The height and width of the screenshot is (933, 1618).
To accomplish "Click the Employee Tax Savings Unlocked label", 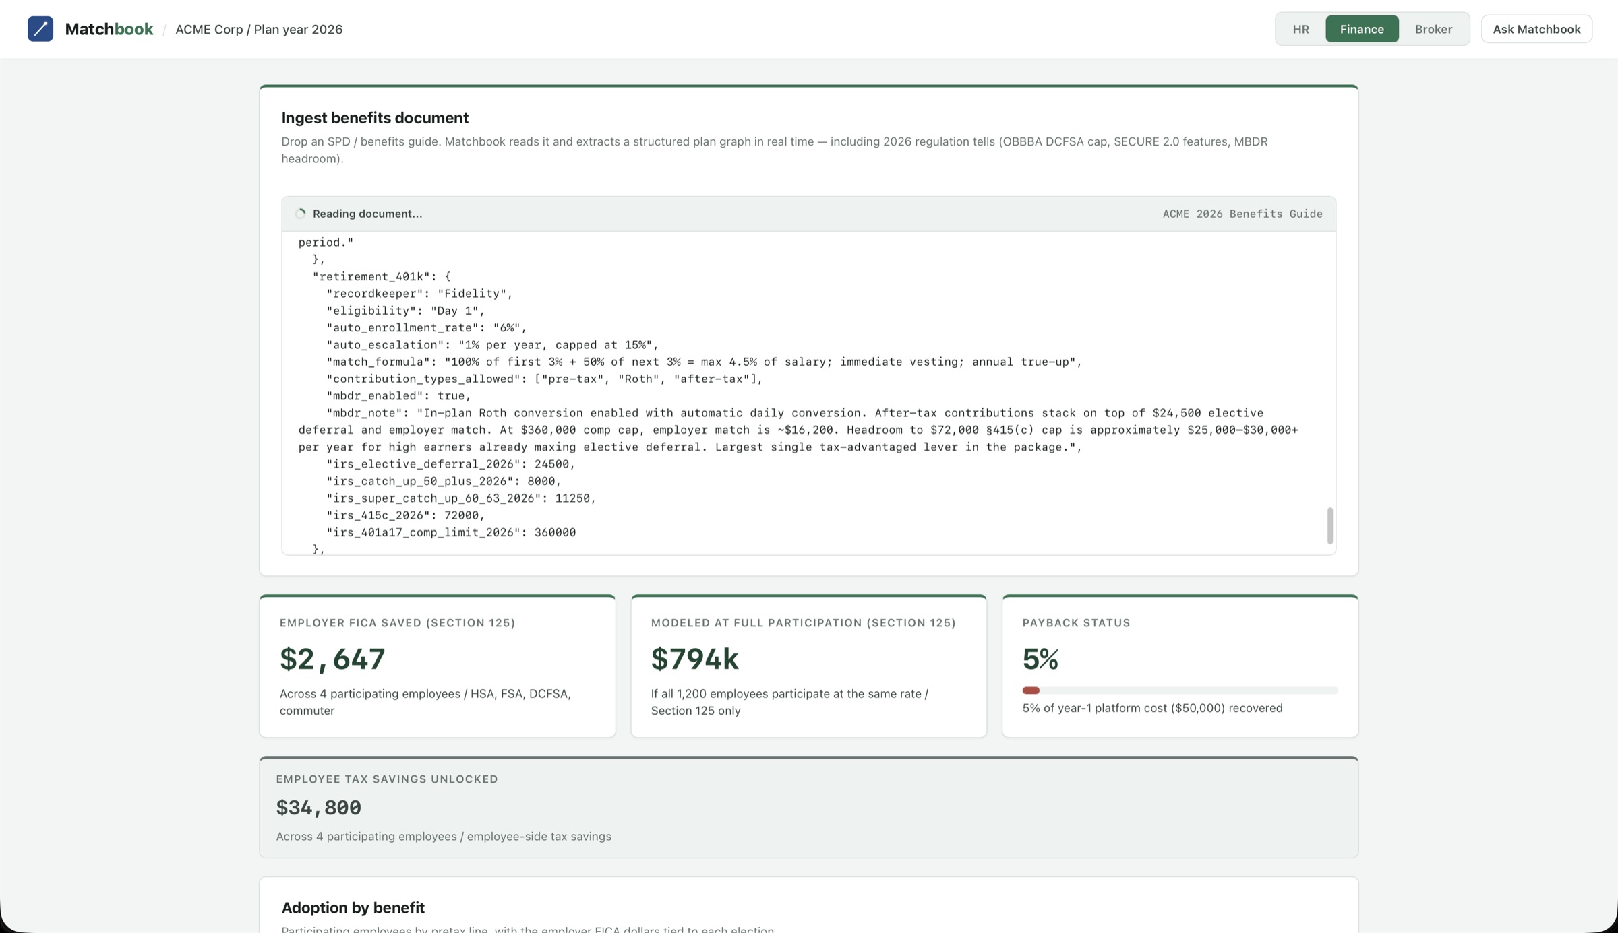I will coord(387,779).
